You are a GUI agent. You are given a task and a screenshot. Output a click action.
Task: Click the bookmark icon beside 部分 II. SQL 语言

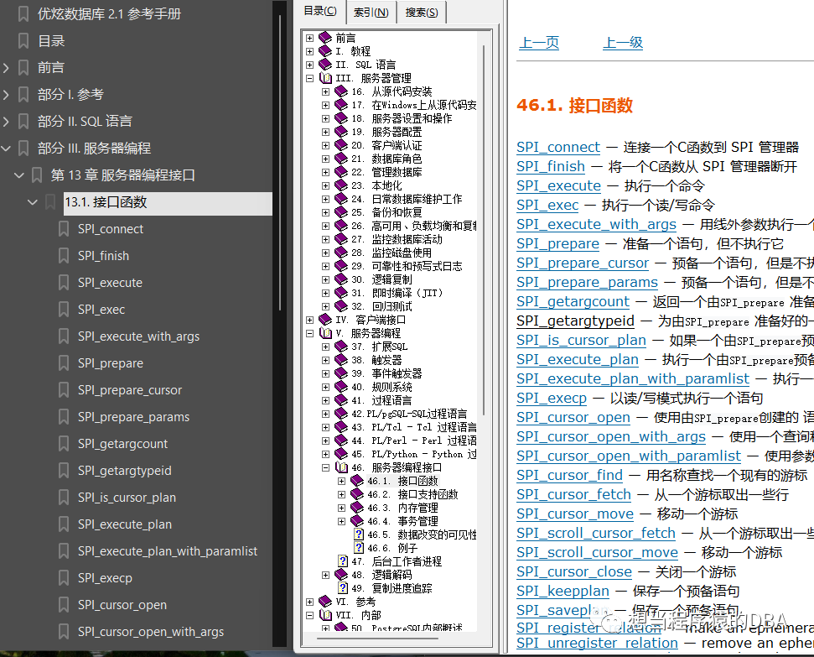point(23,121)
